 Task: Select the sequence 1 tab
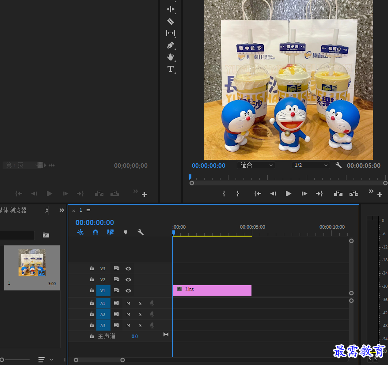tap(81, 210)
